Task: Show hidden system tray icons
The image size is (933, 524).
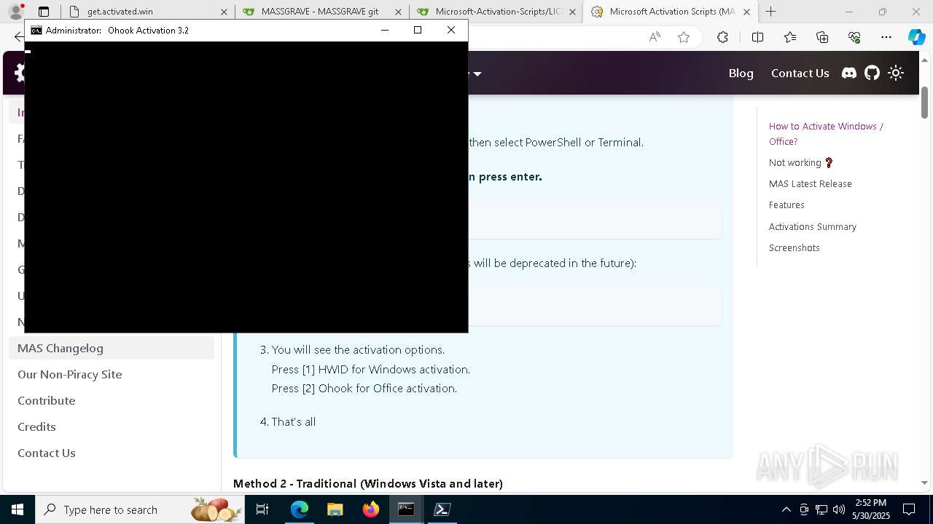Action: [786, 509]
